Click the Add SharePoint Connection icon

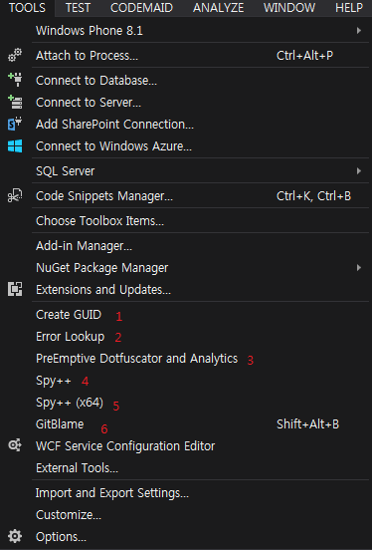[x=15, y=125]
